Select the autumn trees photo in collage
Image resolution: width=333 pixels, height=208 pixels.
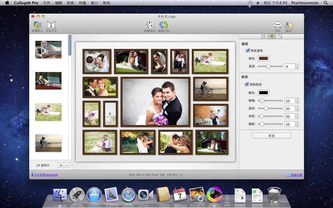[211, 115]
